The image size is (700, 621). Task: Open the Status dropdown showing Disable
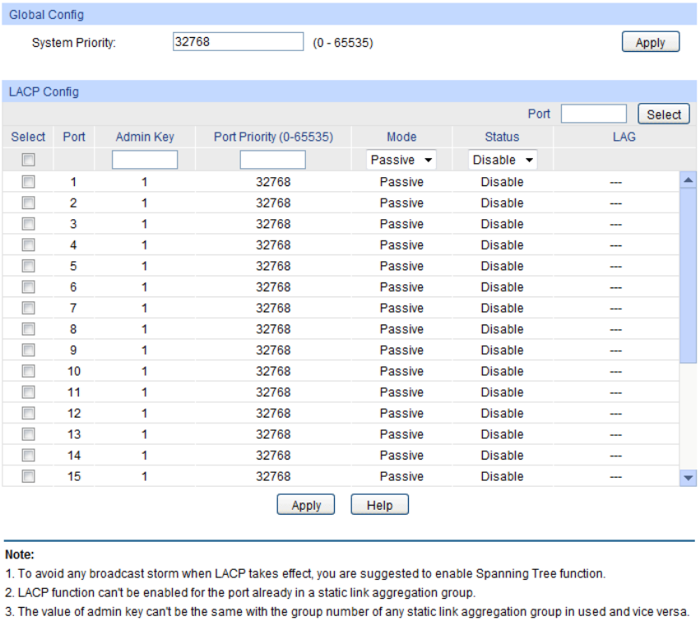tap(503, 160)
